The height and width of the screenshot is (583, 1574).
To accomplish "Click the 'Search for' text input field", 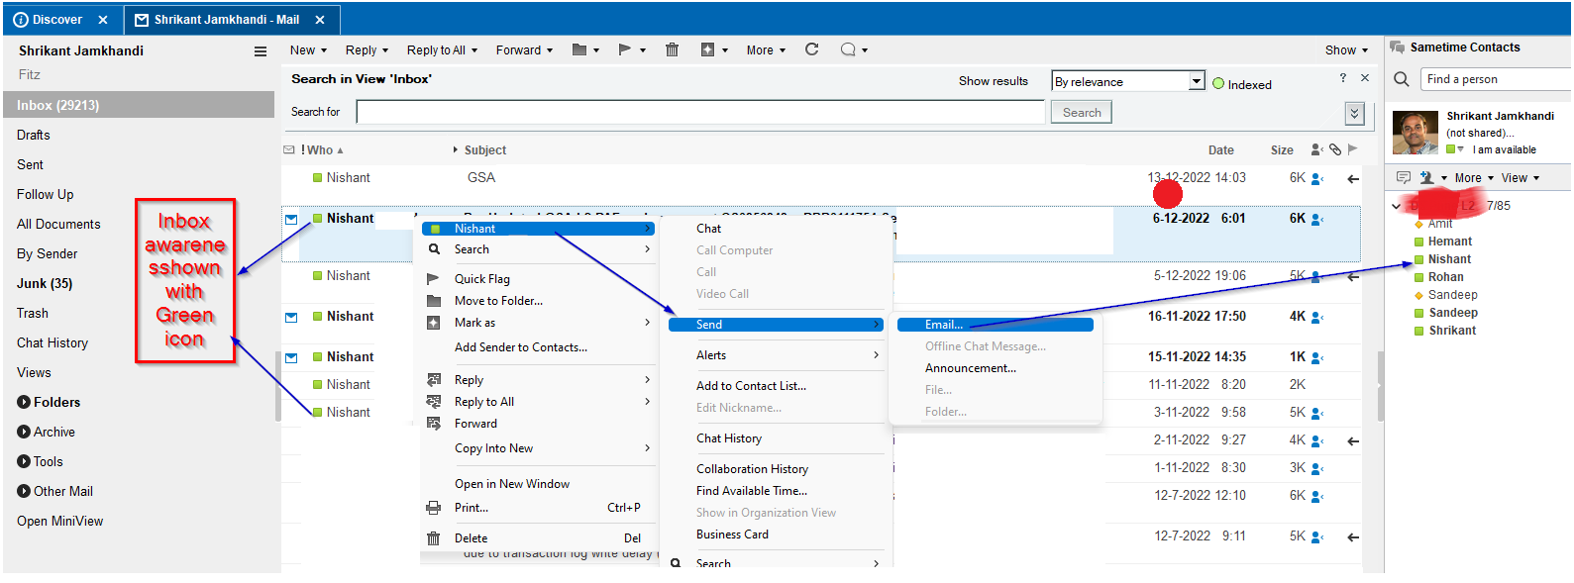I will 701,113.
